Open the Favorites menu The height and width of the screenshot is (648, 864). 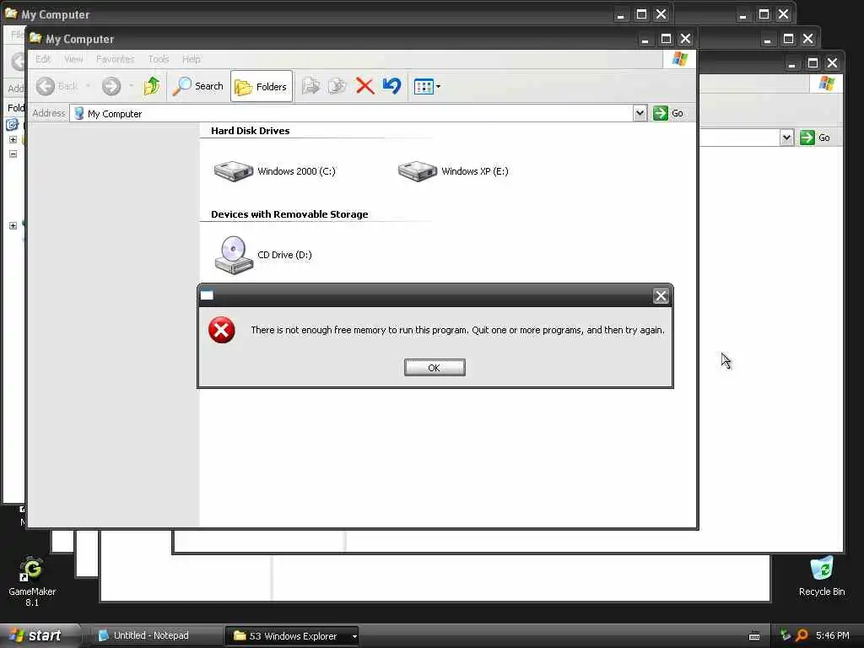[x=115, y=59]
